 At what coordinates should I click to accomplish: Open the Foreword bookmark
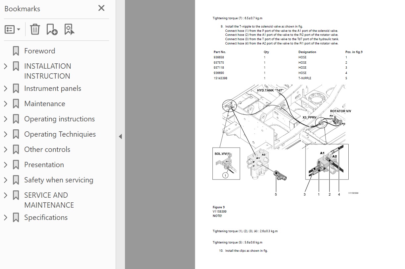coord(39,51)
